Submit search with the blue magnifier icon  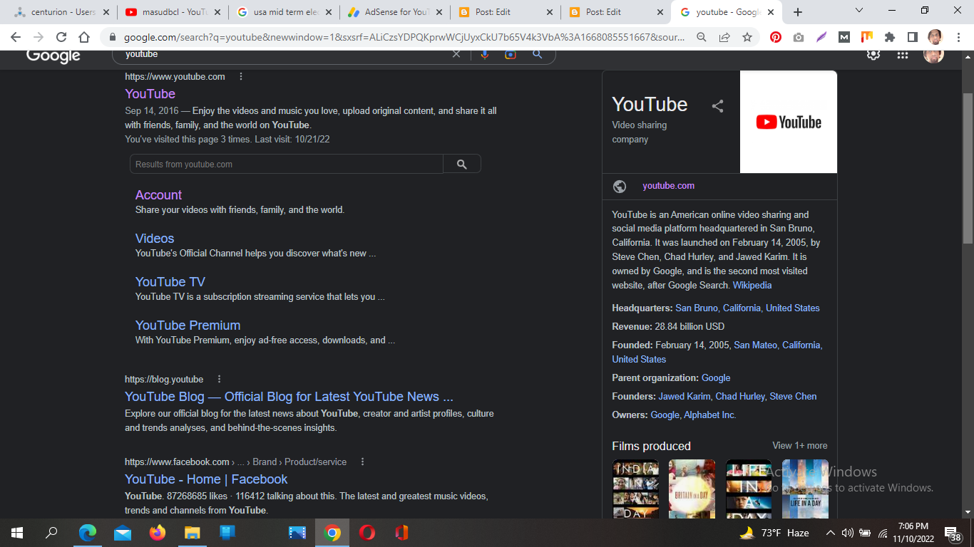tap(537, 55)
